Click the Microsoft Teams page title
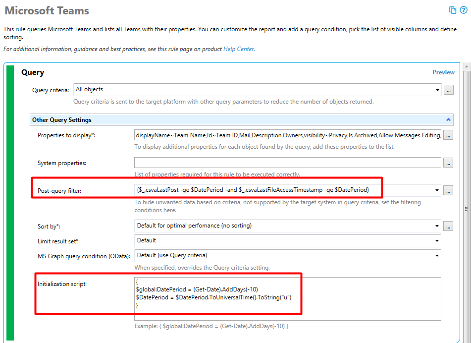The width and height of the screenshot is (471, 343). (x=47, y=10)
